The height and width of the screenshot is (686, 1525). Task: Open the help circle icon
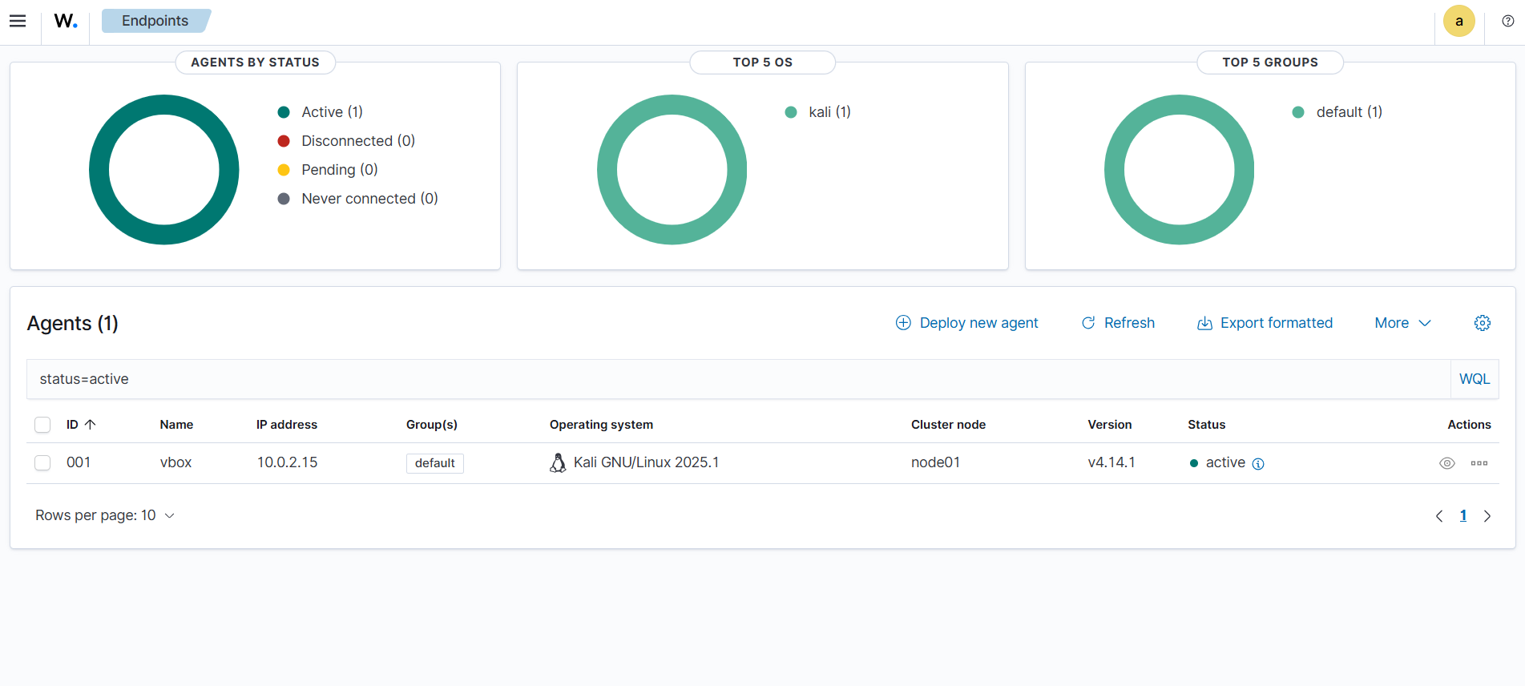tap(1507, 21)
